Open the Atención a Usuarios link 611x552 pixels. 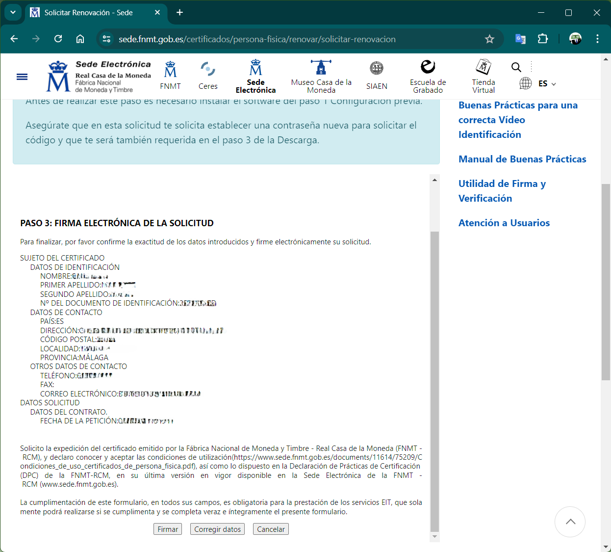pyautogui.click(x=504, y=223)
